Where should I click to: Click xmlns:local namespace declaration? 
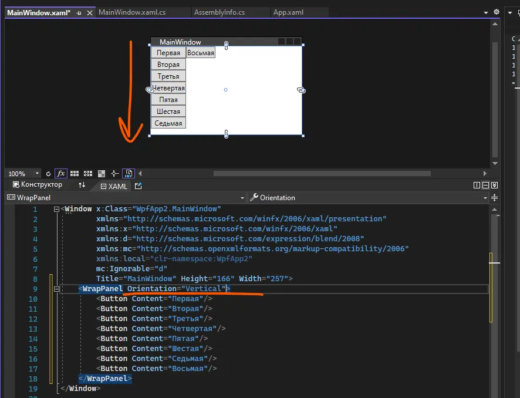(x=174, y=259)
